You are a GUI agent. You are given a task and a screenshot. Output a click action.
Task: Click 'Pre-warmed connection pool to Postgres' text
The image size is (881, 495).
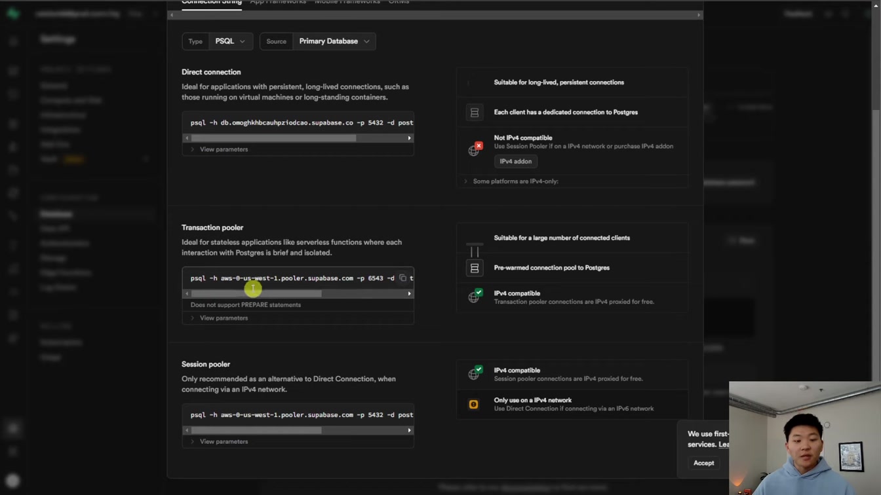coord(552,268)
